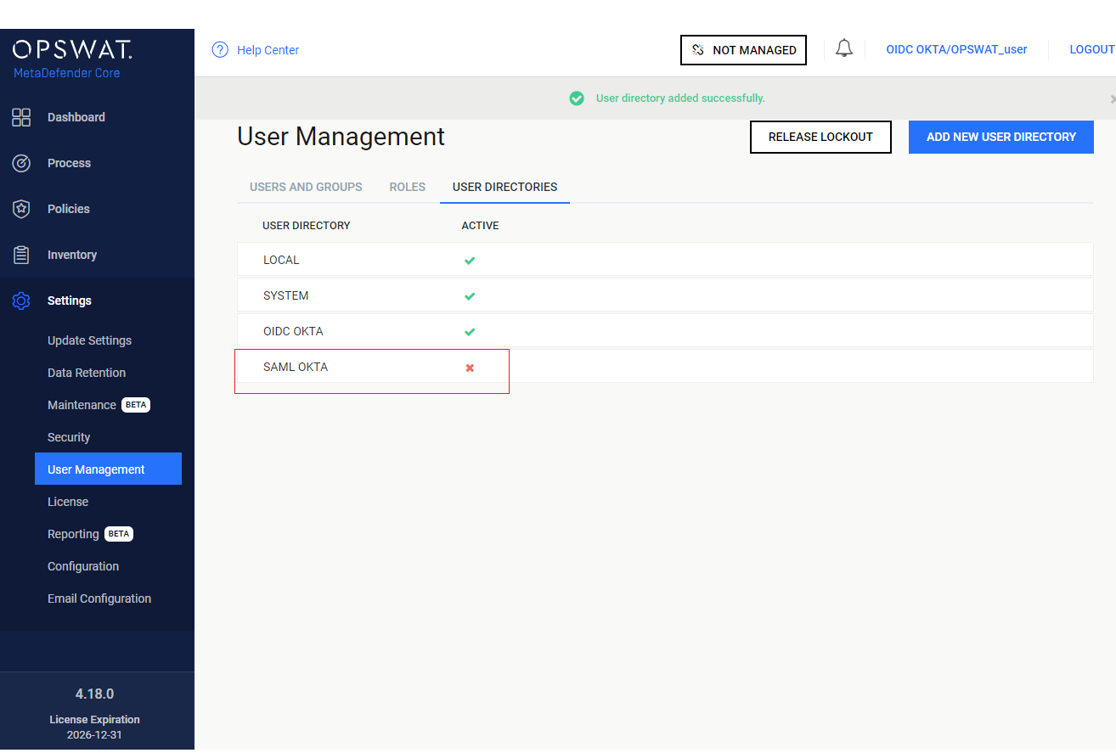
Task: Open the notifications bell
Action: tap(844, 48)
